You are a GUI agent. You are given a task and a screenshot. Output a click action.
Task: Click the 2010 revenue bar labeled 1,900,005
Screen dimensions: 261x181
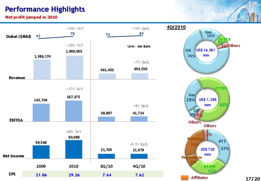[75, 67]
